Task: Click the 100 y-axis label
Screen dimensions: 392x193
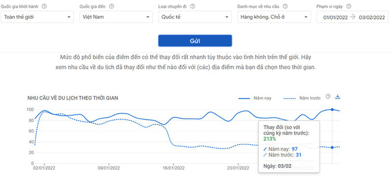Action: click(30, 110)
